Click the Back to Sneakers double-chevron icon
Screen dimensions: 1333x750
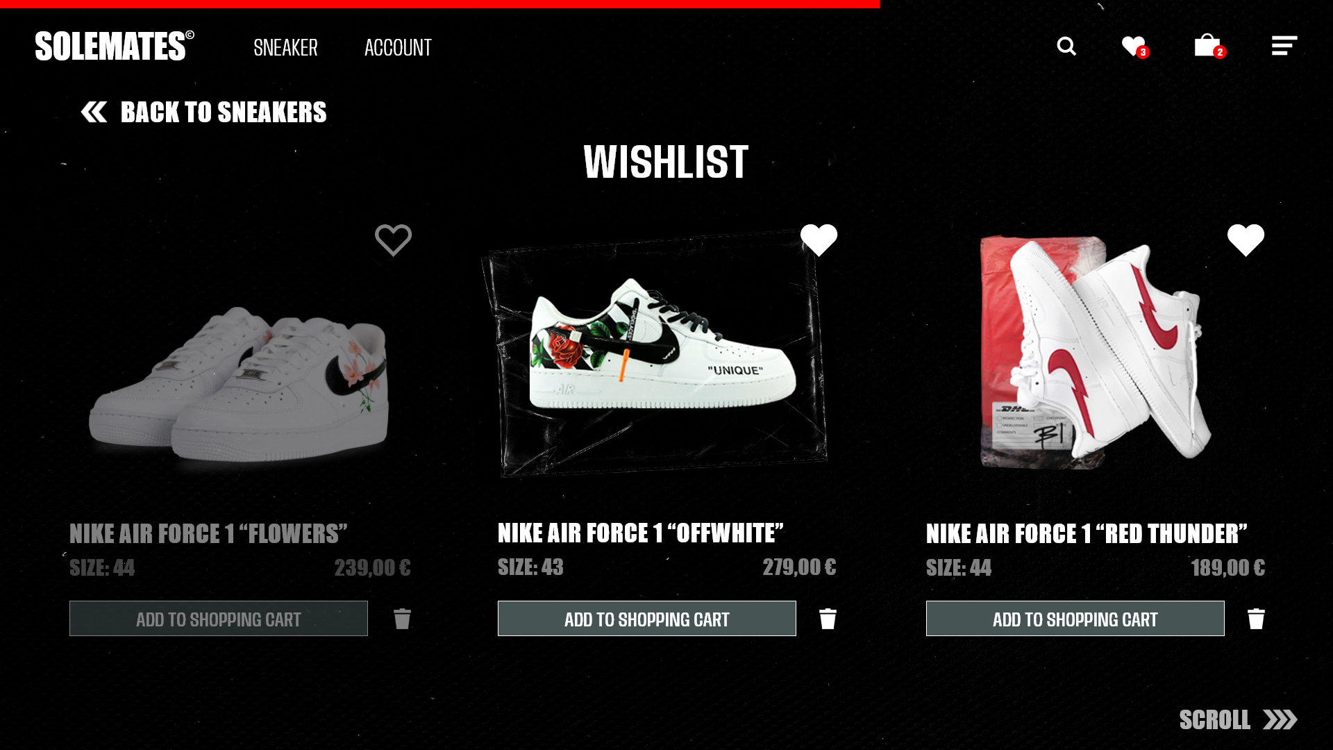tap(94, 112)
